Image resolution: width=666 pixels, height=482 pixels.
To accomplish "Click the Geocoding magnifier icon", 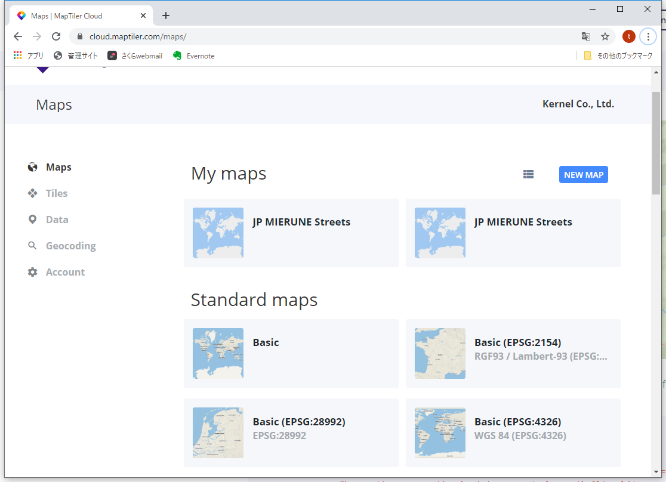I will [x=33, y=246].
